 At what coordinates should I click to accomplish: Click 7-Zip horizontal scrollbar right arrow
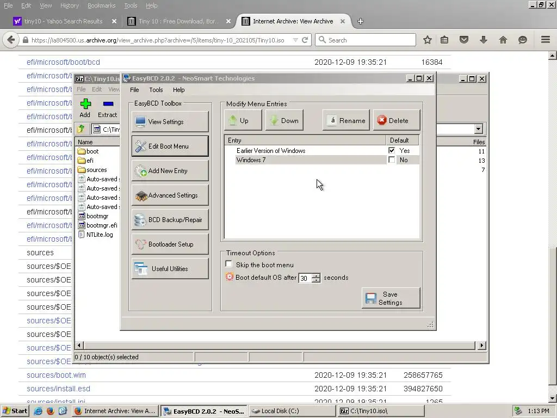tap(482, 345)
